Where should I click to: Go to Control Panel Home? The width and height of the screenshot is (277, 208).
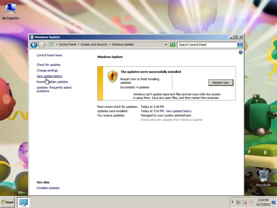(x=49, y=55)
